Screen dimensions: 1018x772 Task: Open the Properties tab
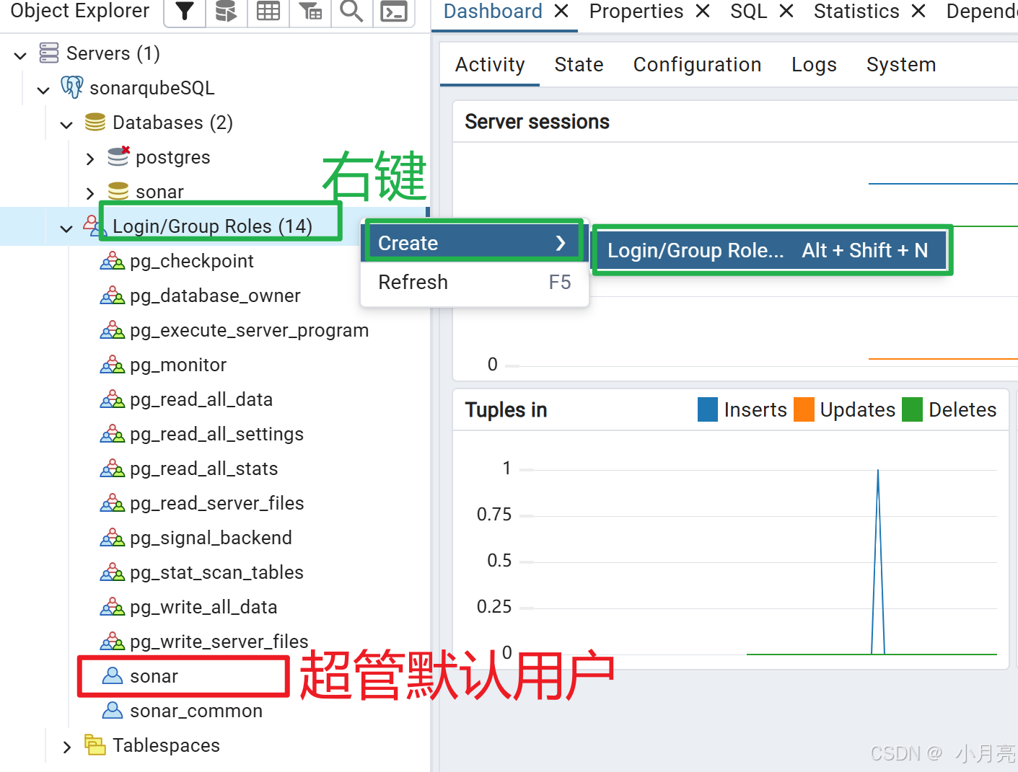coord(636,12)
